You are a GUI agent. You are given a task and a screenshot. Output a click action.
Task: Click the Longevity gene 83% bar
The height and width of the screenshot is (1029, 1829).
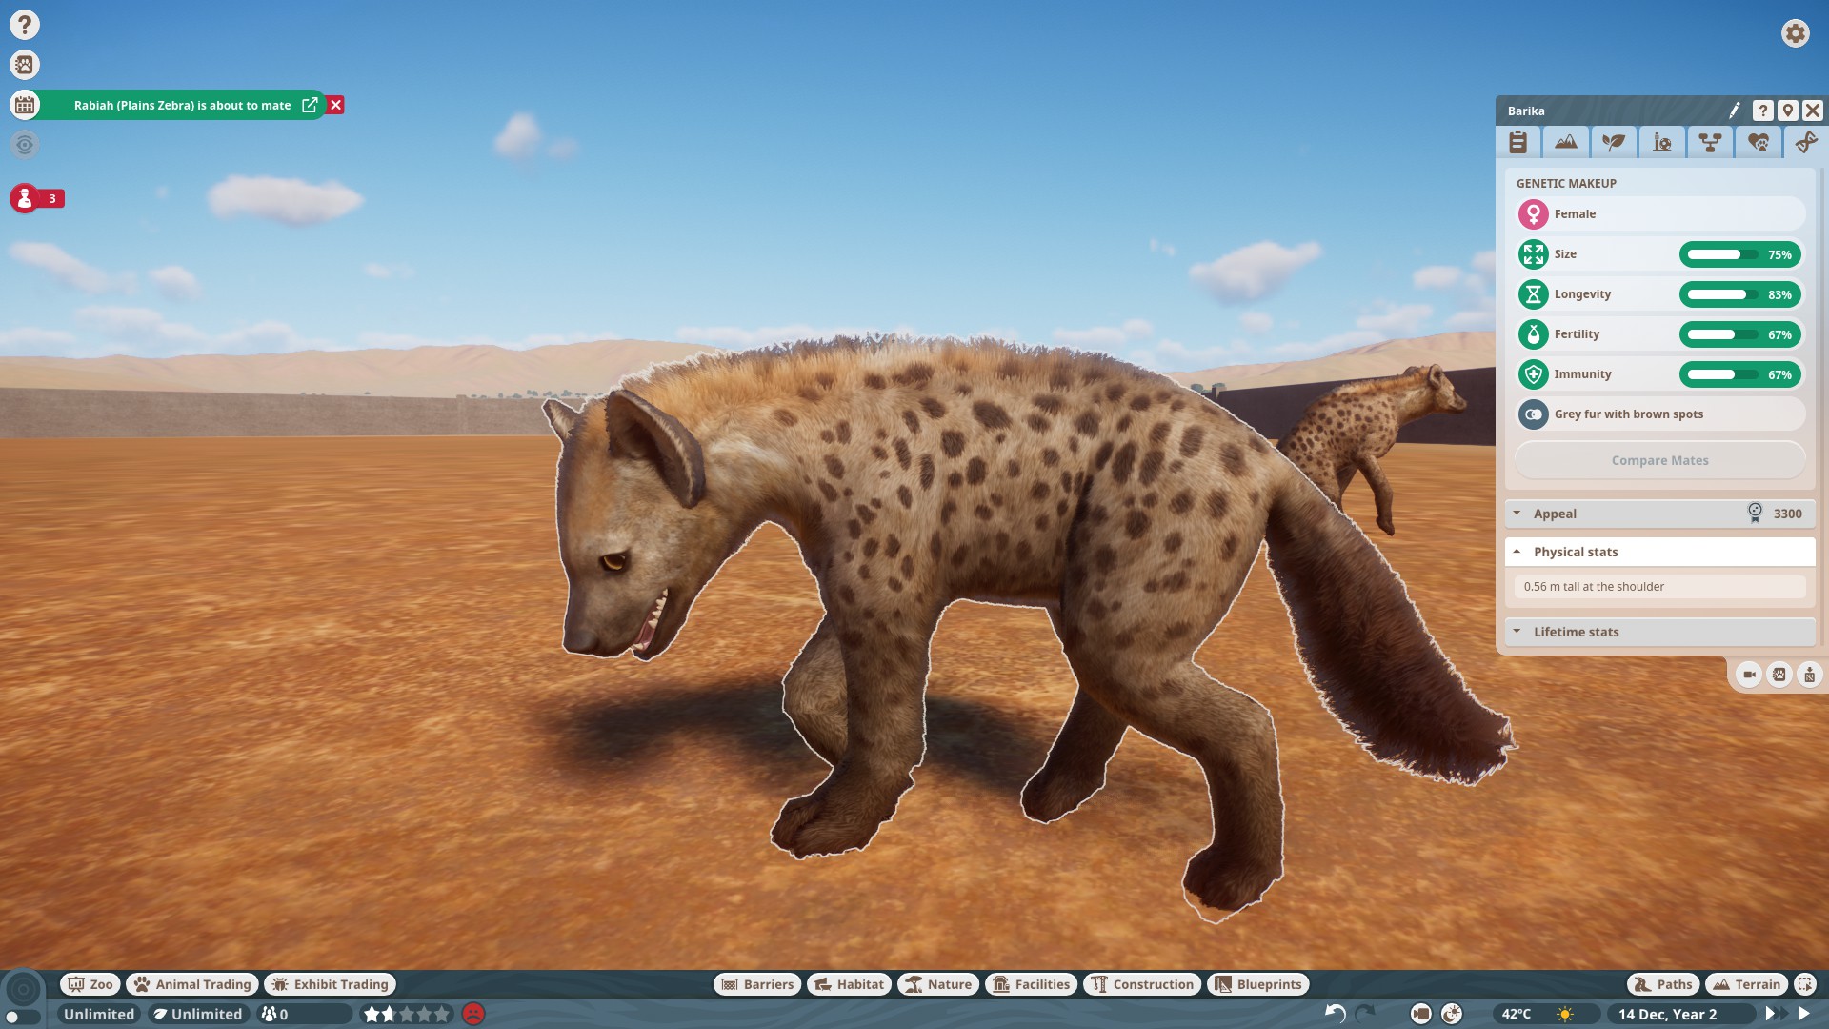tap(1739, 294)
